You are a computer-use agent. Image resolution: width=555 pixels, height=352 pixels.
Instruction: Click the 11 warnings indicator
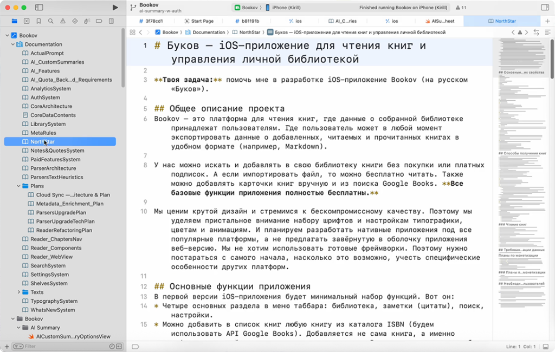point(461,8)
